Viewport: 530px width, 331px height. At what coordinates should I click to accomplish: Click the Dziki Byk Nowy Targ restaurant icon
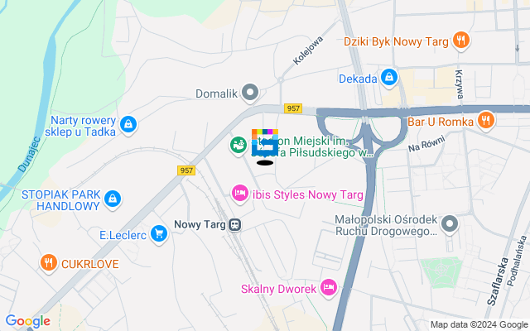[x=461, y=41]
